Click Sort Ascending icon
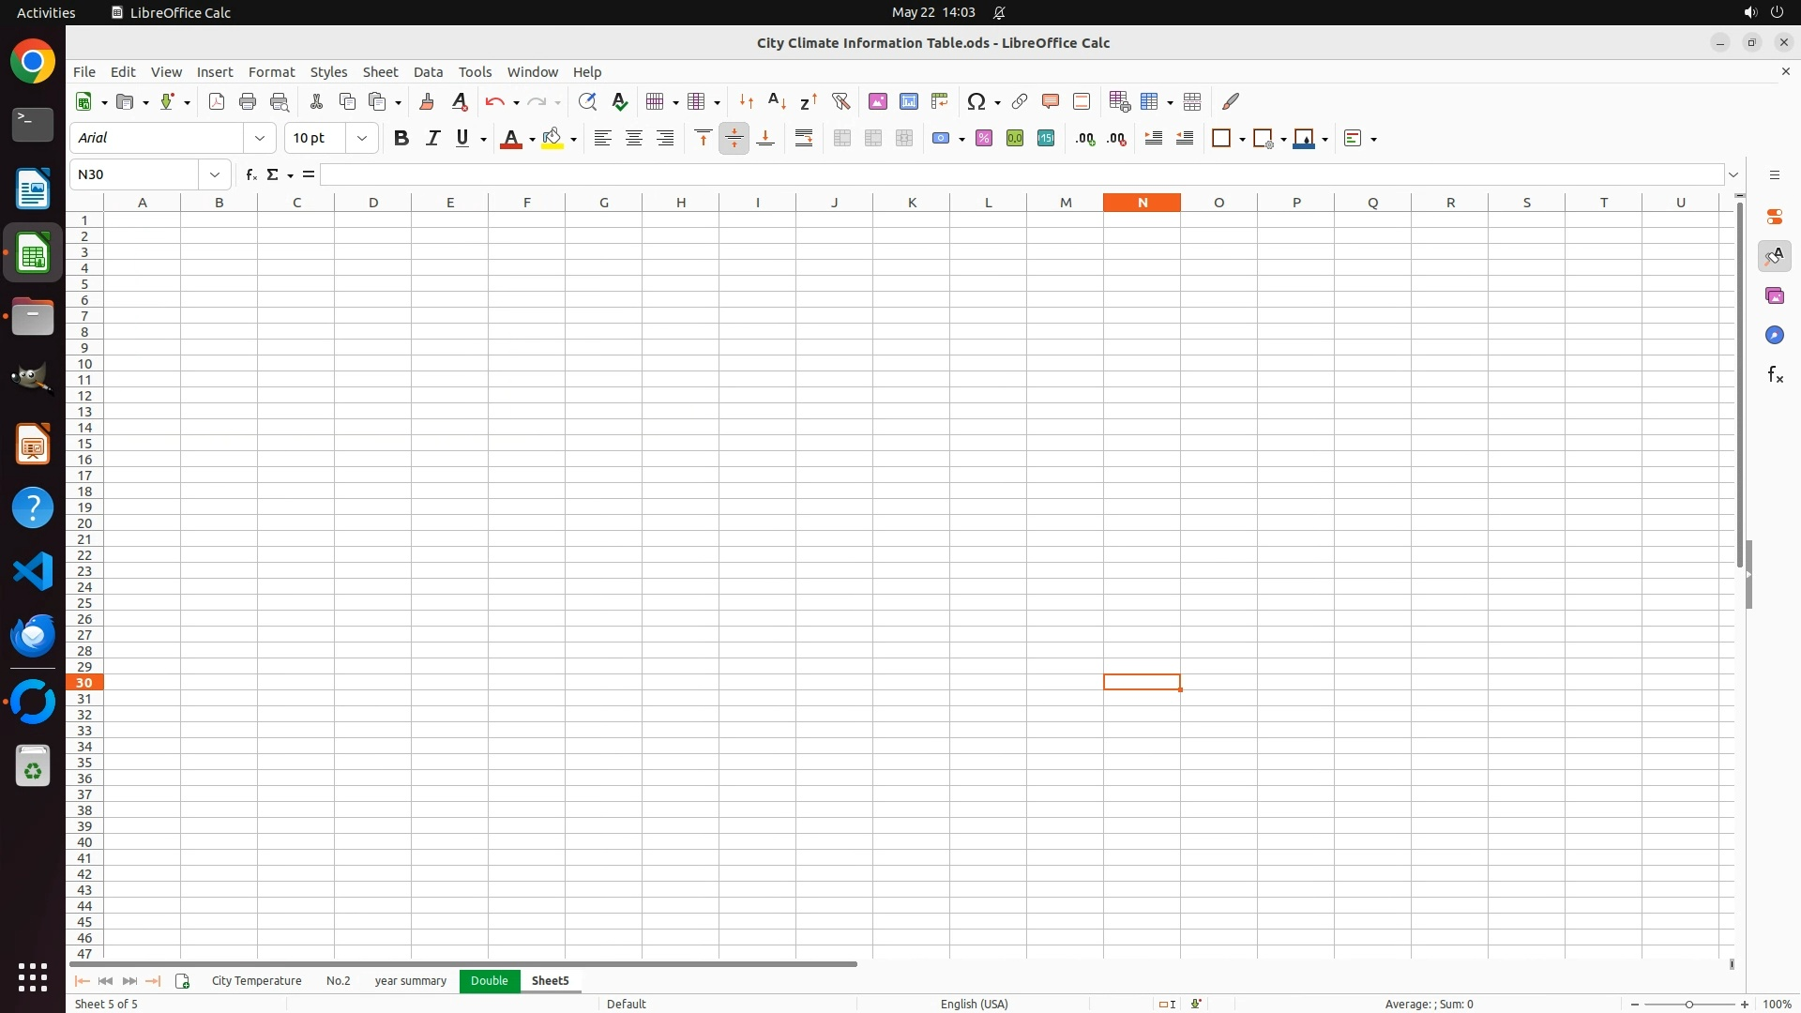The height and width of the screenshot is (1013, 1801). [777, 101]
